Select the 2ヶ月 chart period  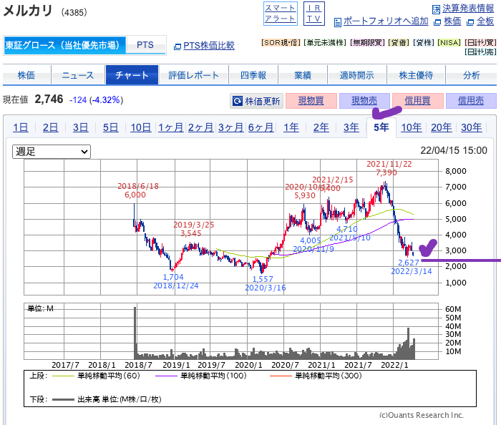[200, 128]
